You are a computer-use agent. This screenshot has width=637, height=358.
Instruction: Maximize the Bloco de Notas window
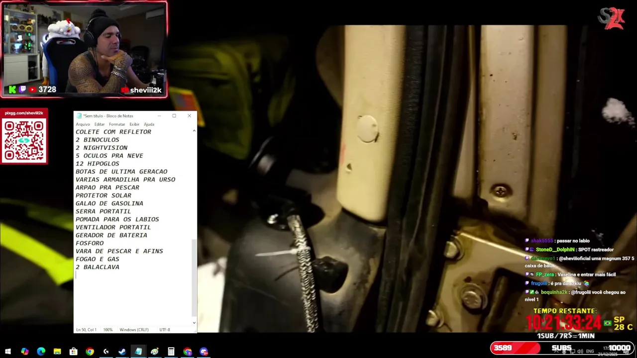[174, 116]
